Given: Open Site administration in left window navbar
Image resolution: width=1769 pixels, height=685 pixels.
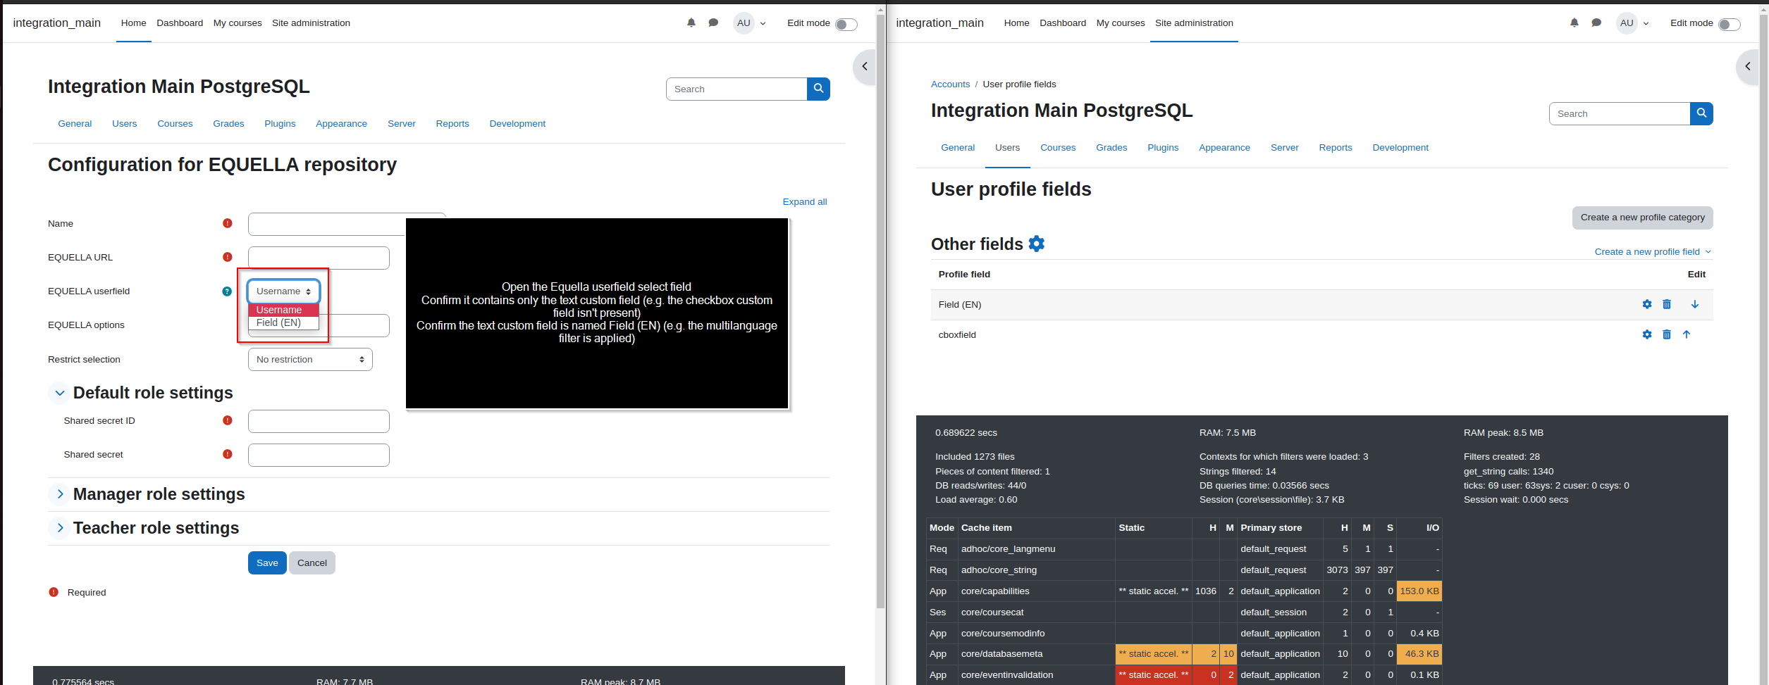Looking at the screenshot, I should click(x=311, y=23).
